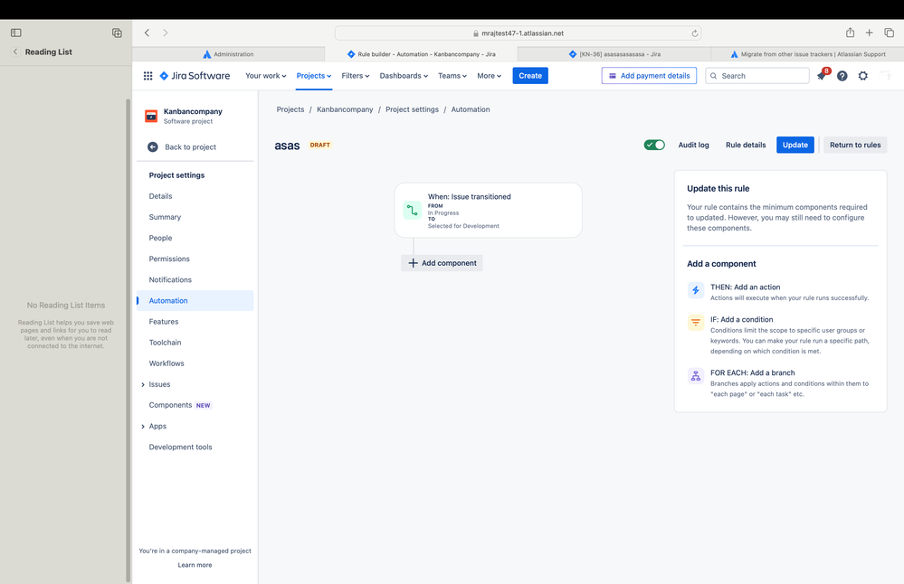Screen dimensions: 904x584
Task: Click the blue Update button
Action: pos(795,145)
